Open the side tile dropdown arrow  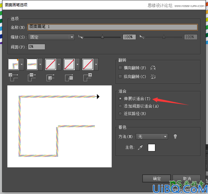[x=40, y=64]
